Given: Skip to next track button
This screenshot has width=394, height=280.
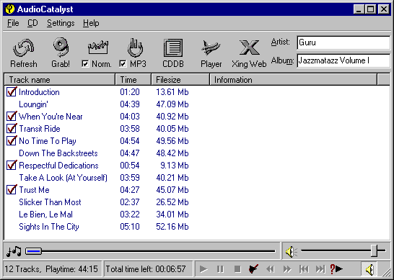Looking at the screenshot, I should tap(320, 269).
